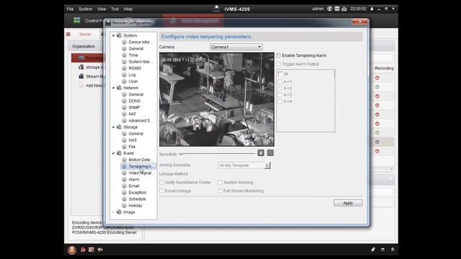Check Email Linkage option

161,191
